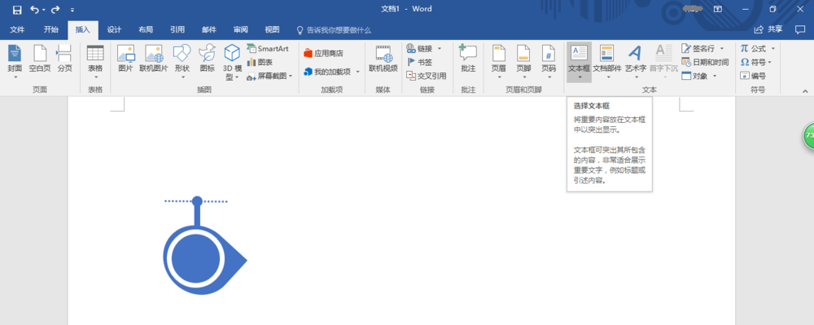
Task: Redo the last action
Action: (55, 9)
